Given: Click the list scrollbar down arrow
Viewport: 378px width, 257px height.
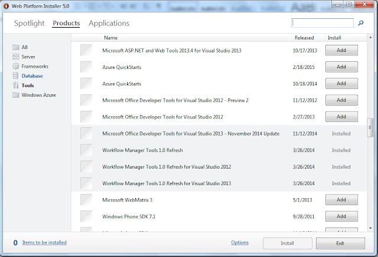Looking at the screenshot, I should [x=370, y=228].
